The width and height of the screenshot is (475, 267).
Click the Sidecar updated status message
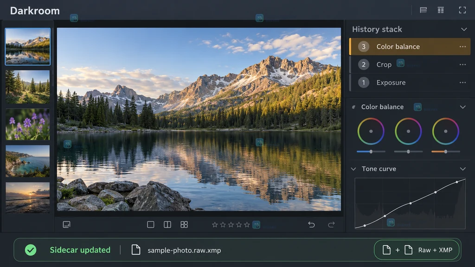tap(80, 250)
